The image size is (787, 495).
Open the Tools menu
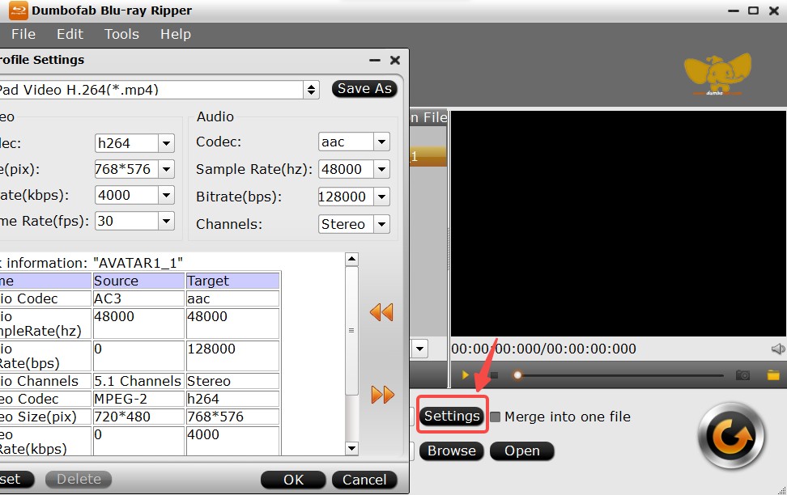point(121,34)
